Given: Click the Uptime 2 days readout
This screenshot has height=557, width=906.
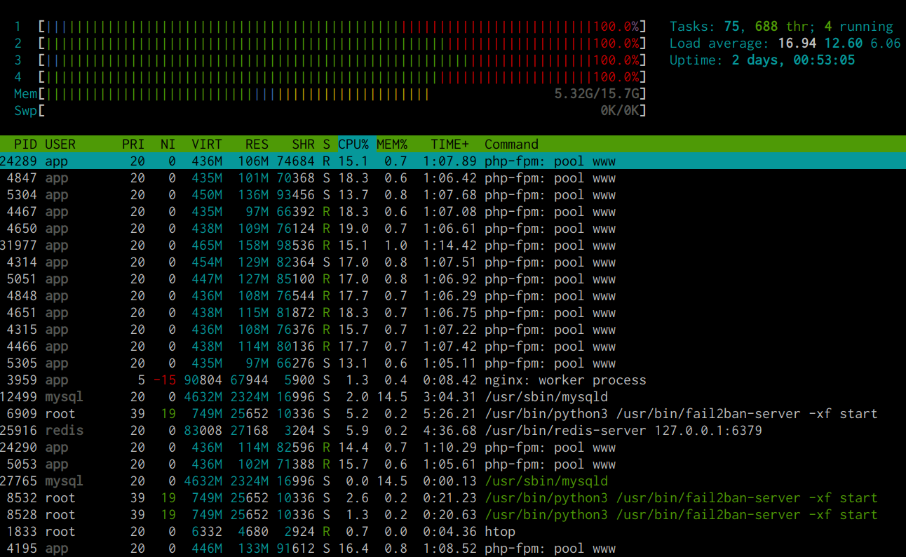Looking at the screenshot, I should pyautogui.click(x=762, y=60).
